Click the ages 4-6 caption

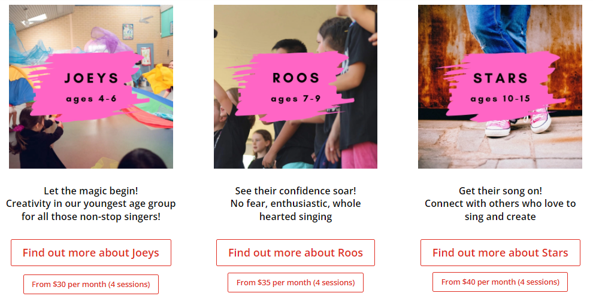[91, 99]
